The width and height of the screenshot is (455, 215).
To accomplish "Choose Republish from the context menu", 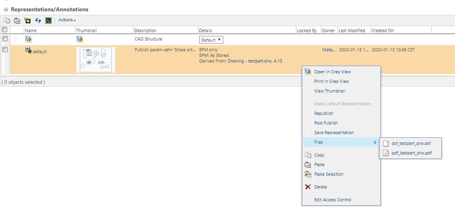I will pos(324,113).
